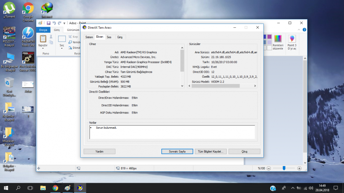This screenshot has height=193, width=344.
Task: Open the desktop image file named 1
Action: click(x=28, y=112)
